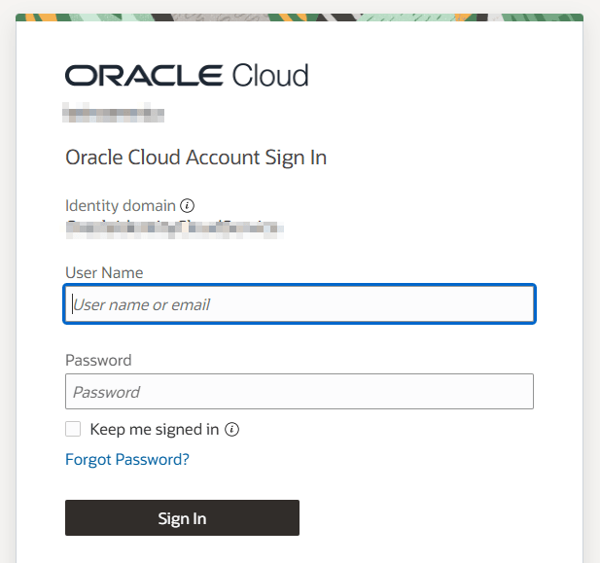Submit with the Sign In button
The width and height of the screenshot is (600, 563).
coord(182,518)
